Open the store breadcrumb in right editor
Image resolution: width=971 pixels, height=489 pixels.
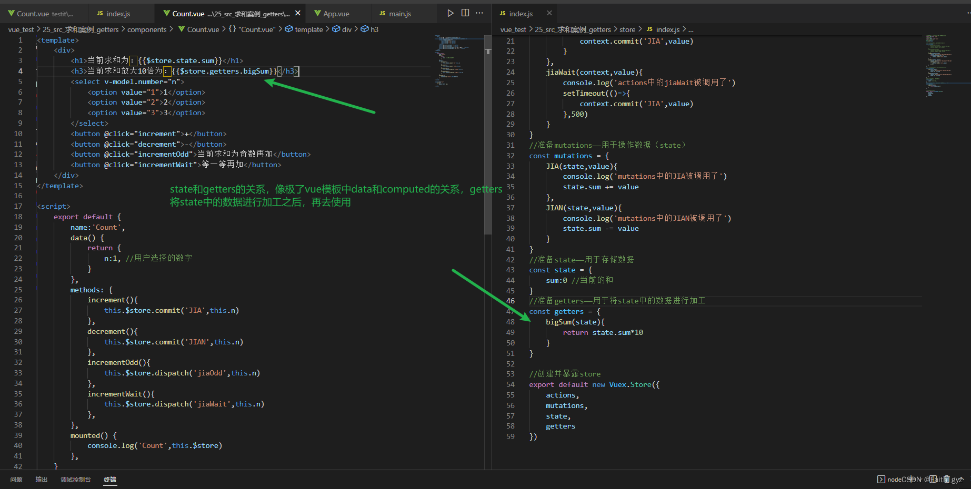[627, 29]
